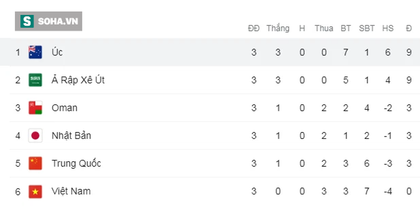Click the Oman flag icon
Screen dimensions: 420x208
click(35, 108)
